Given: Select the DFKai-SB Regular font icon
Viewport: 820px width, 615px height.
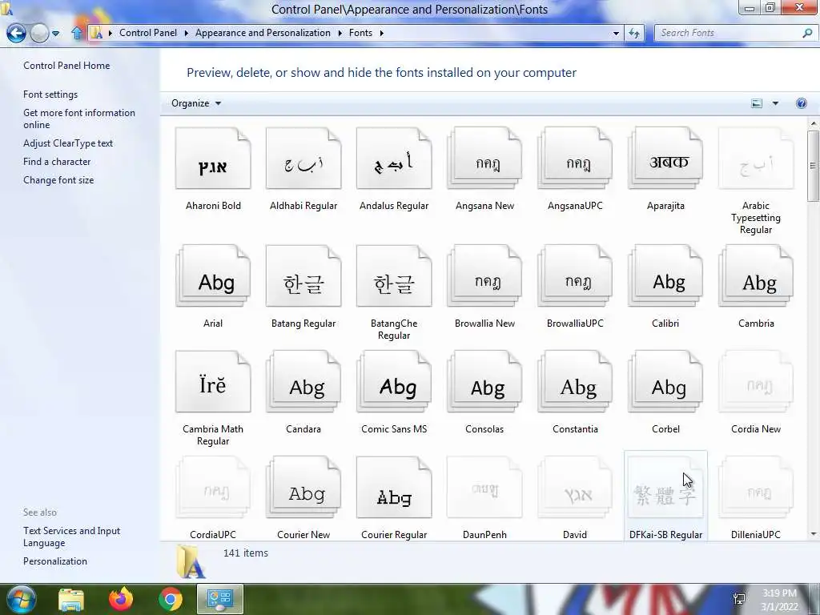Looking at the screenshot, I should [x=665, y=488].
